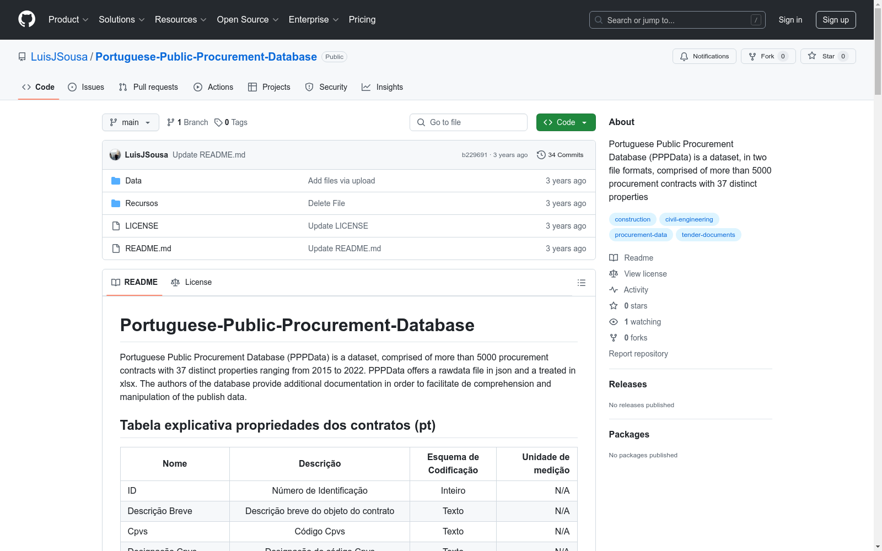The image size is (882, 551).
Task: Open the green Code dropdown button
Action: pyautogui.click(x=566, y=122)
